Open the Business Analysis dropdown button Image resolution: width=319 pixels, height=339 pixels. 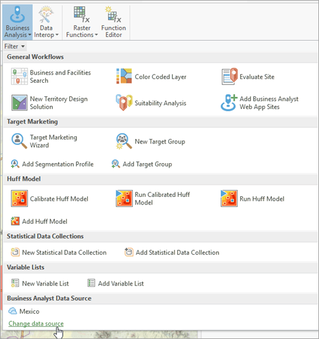tap(17, 22)
